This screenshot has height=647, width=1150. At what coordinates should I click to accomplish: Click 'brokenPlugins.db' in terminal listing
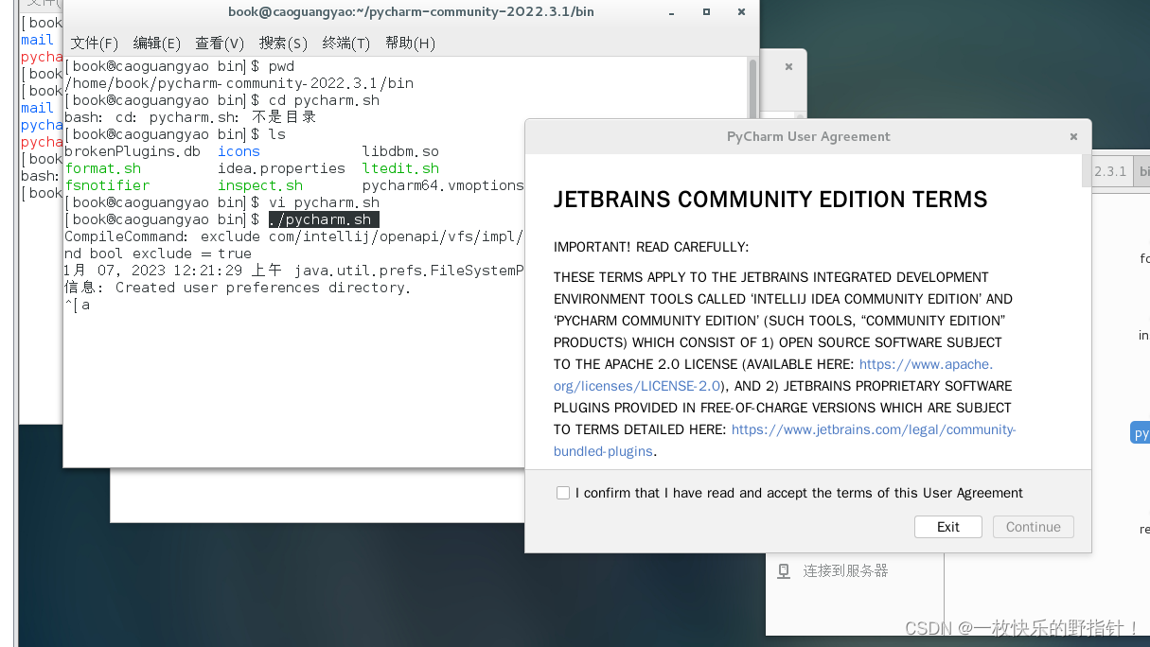(133, 151)
